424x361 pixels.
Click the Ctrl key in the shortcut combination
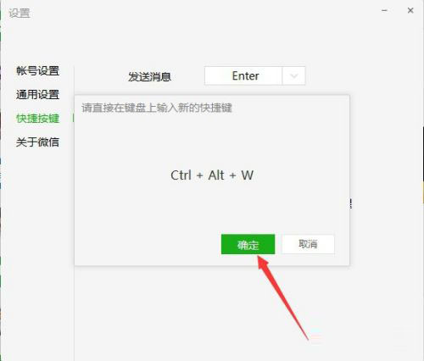point(181,175)
